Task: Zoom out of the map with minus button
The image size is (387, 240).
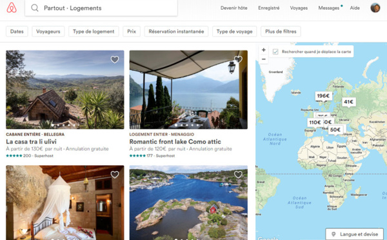Action: 264,59
